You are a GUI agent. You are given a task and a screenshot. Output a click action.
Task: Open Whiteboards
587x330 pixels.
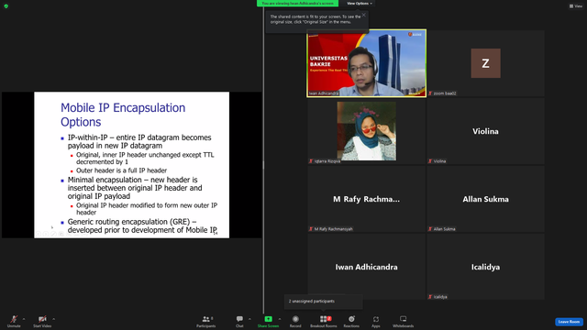click(x=404, y=321)
